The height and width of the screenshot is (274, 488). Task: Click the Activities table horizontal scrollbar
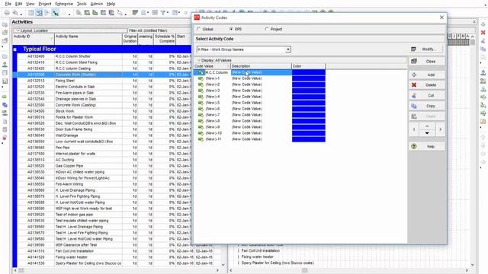[117, 270]
